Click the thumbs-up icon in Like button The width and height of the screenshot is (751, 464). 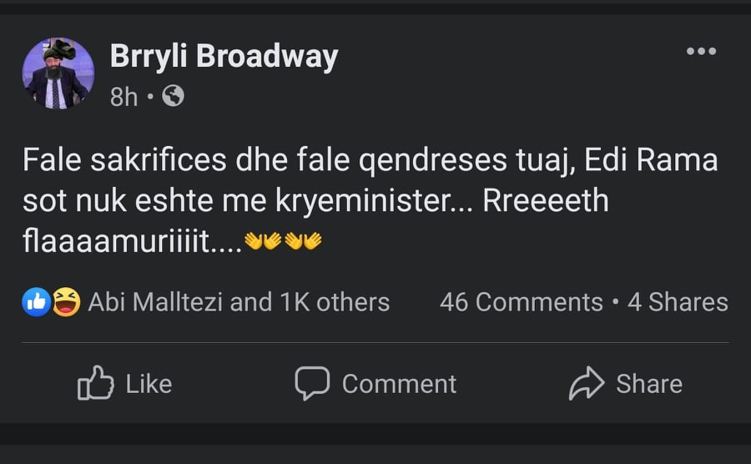tap(95, 383)
